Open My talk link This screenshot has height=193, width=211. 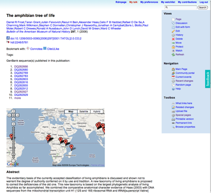tap(133, 2)
